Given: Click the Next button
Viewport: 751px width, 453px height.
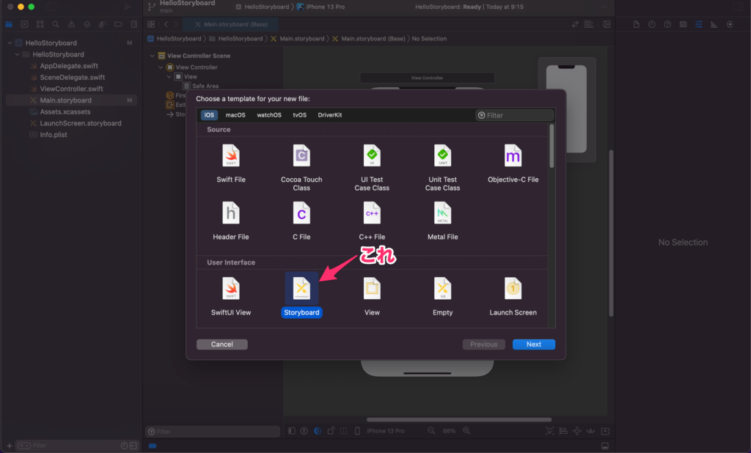Looking at the screenshot, I should coord(534,345).
